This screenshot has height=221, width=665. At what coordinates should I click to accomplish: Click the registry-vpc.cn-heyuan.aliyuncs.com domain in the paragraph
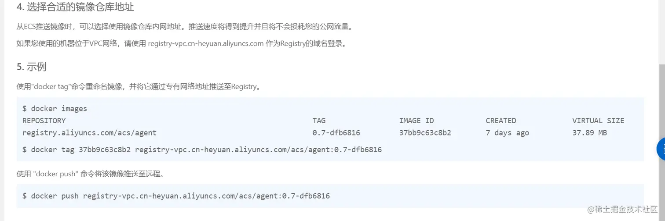[205, 43]
